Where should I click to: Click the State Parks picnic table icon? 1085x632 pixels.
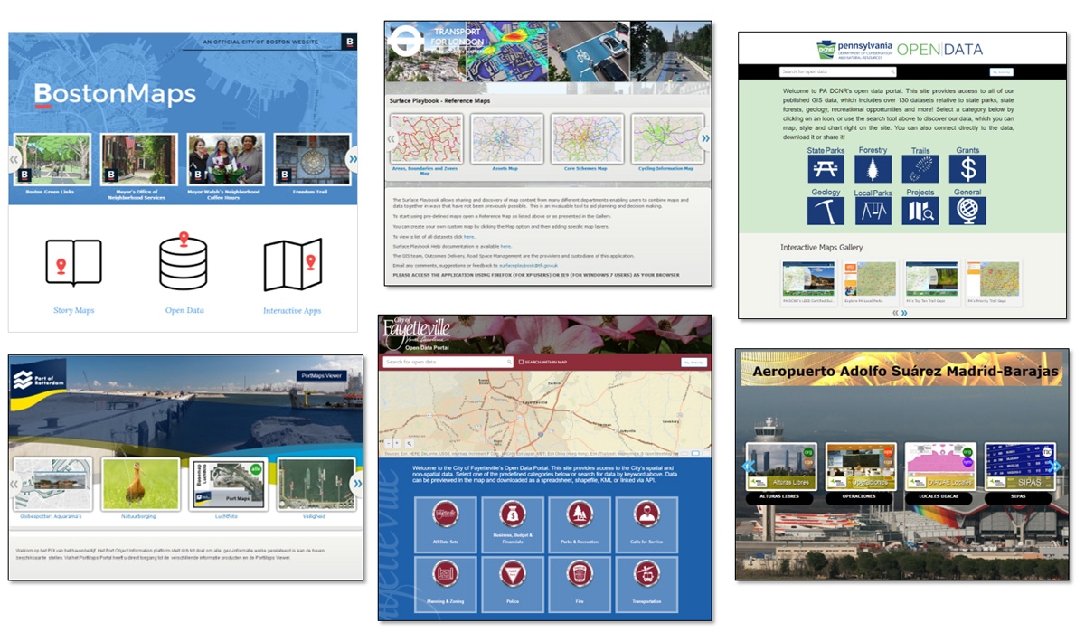click(x=826, y=169)
